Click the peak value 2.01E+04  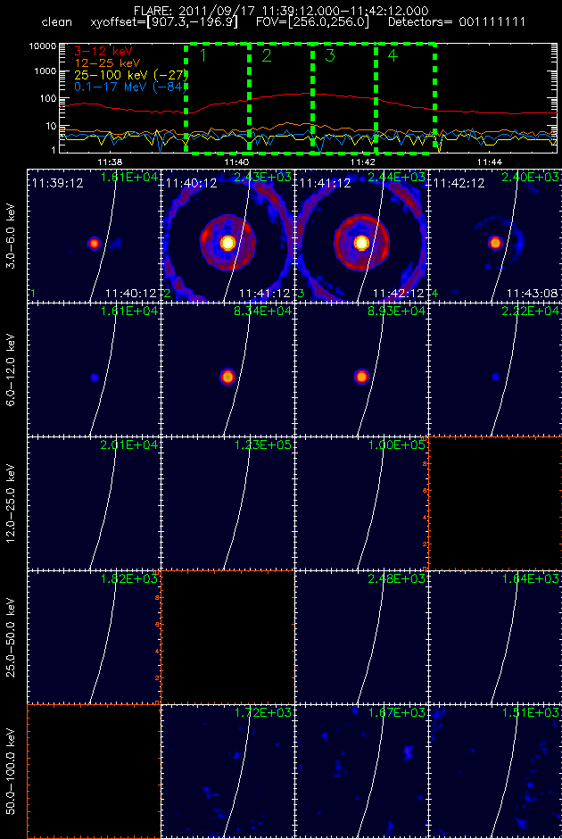click(x=128, y=445)
